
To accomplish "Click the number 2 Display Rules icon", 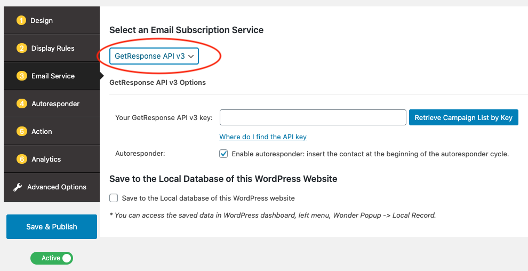I will coord(21,49).
